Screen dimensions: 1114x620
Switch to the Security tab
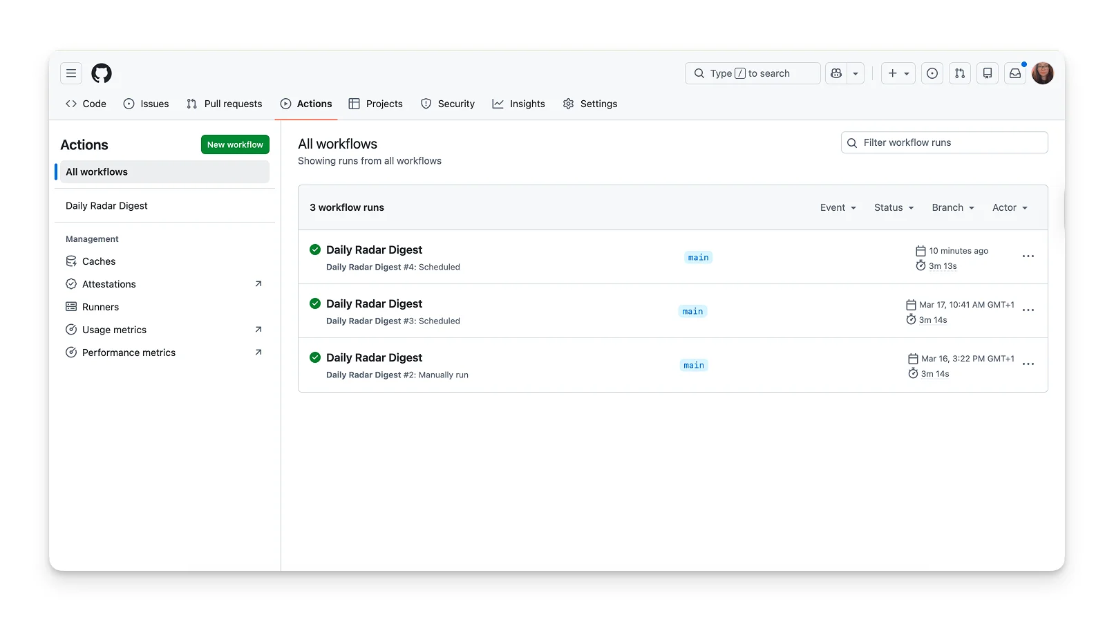(x=448, y=104)
